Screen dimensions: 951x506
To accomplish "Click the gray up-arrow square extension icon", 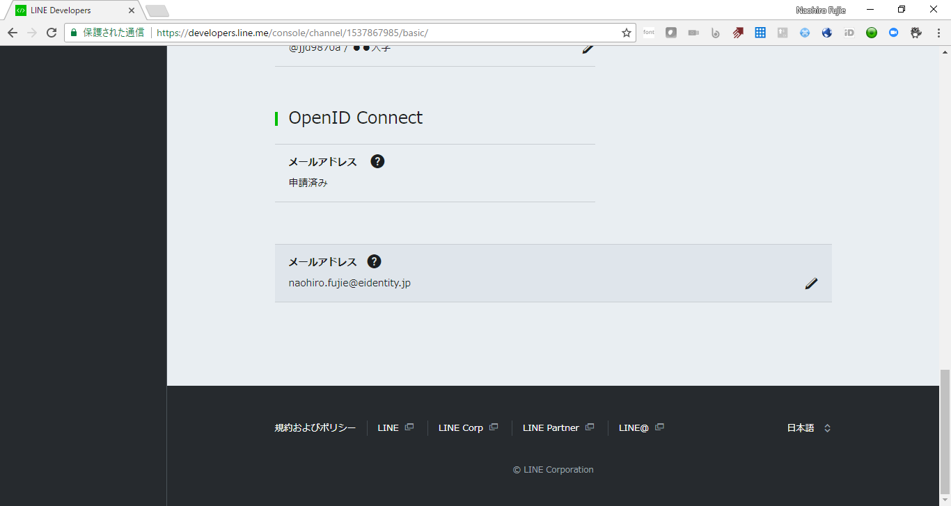I will pos(783,33).
